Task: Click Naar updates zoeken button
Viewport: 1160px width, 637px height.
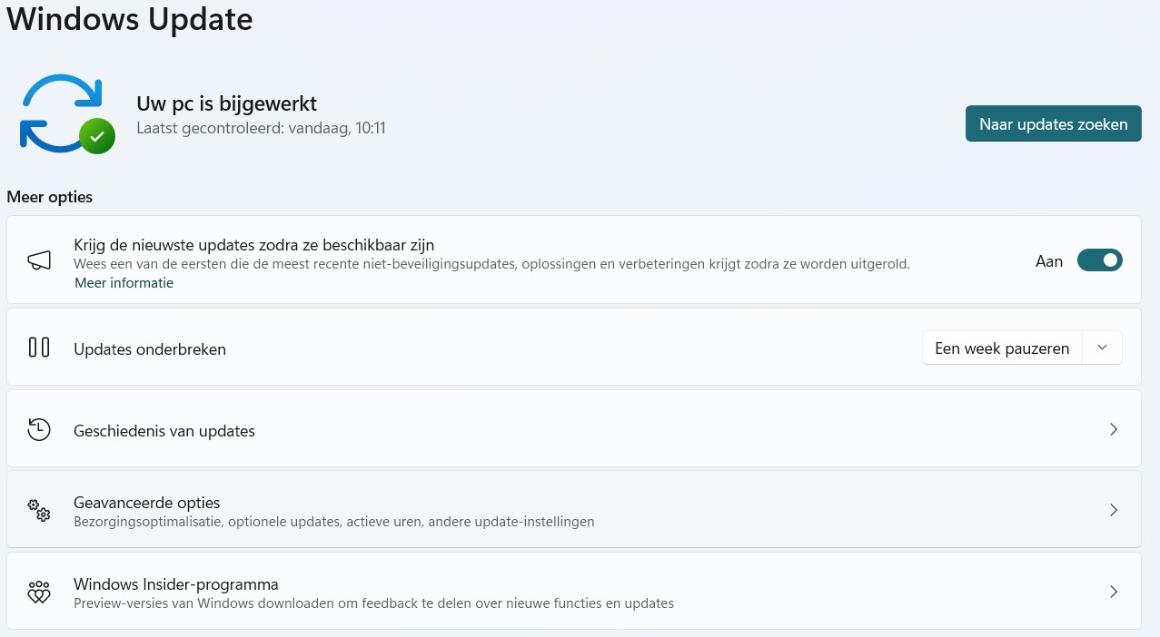Action: [x=1053, y=123]
